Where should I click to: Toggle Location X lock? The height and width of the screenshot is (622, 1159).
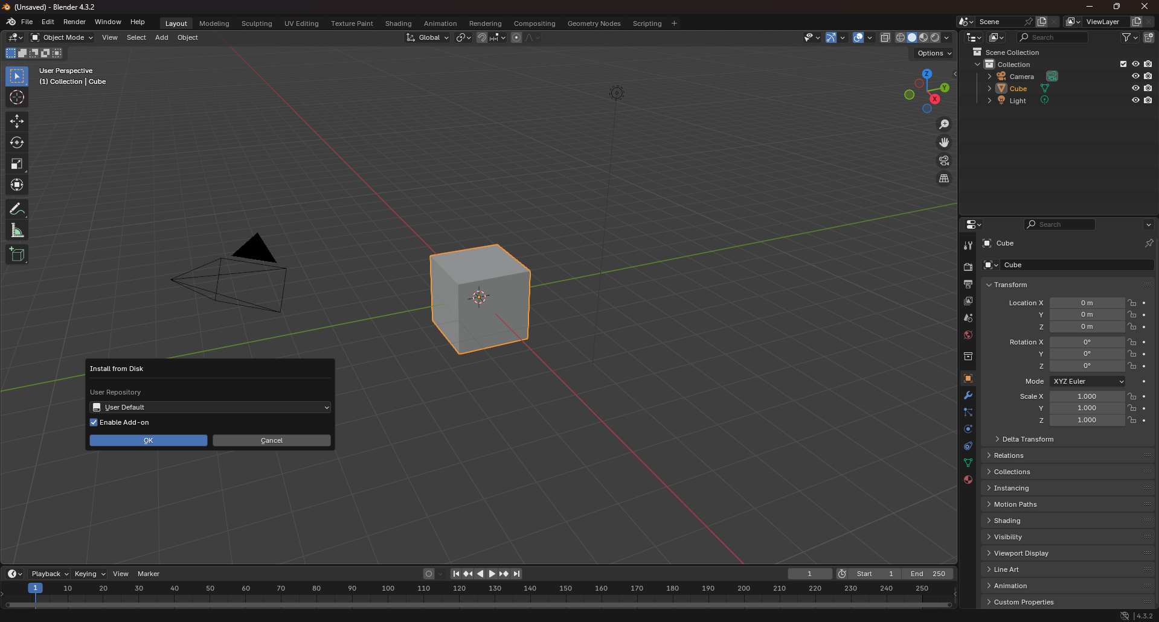coord(1132,303)
